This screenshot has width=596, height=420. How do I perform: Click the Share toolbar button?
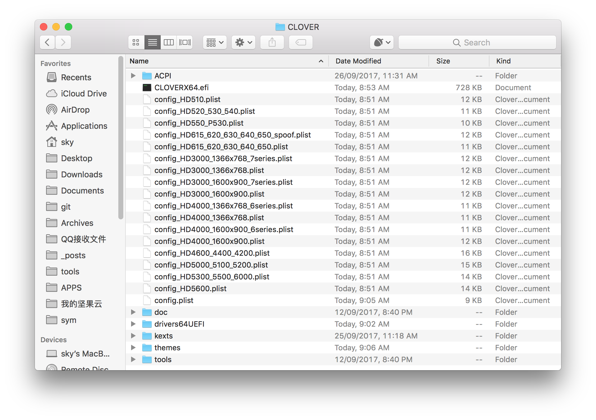click(x=272, y=42)
